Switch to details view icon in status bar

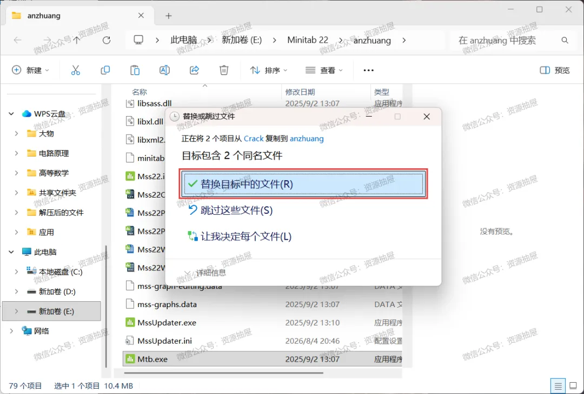tap(558, 386)
